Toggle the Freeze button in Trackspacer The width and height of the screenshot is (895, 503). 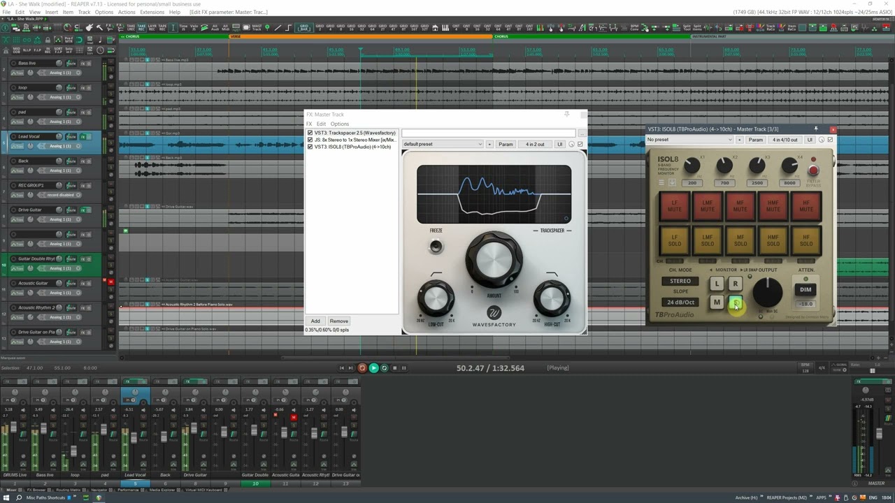click(436, 246)
